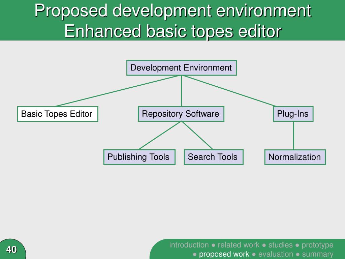Click the 'related work' footer section
345x259 pixels.
pyautogui.click(x=239, y=245)
